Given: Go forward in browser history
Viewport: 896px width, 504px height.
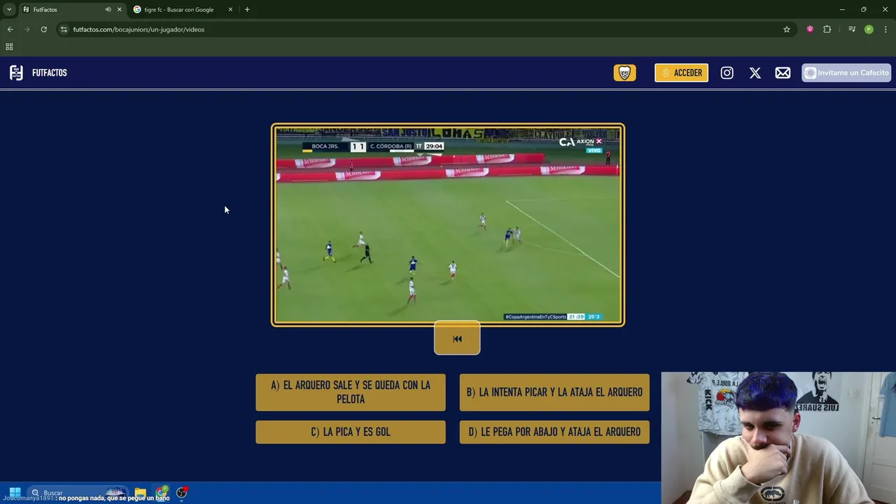Looking at the screenshot, I should click(27, 29).
